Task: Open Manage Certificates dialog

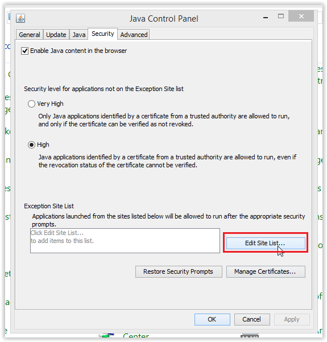Action: tap(266, 271)
